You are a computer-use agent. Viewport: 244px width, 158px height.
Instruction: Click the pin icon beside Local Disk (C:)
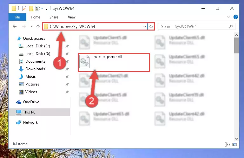click(67, 46)
